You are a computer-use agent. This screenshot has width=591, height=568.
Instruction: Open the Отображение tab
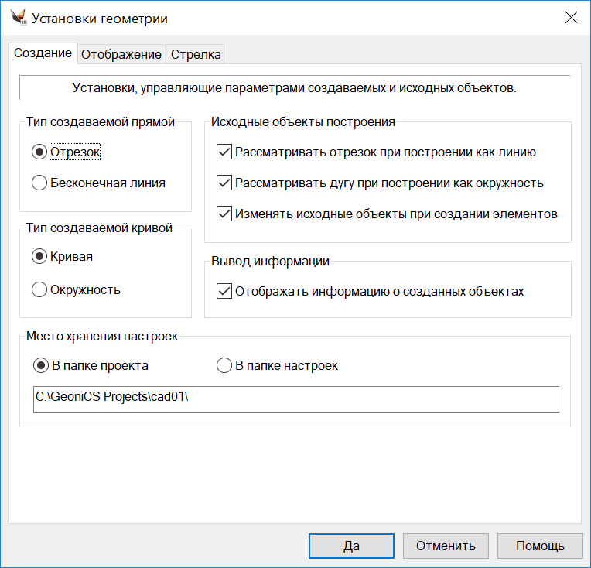pos(121,54)
